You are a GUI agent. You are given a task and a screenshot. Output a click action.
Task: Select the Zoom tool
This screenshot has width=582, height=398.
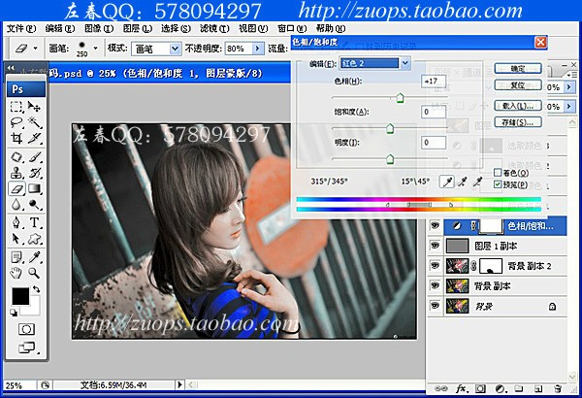[35, 273]
